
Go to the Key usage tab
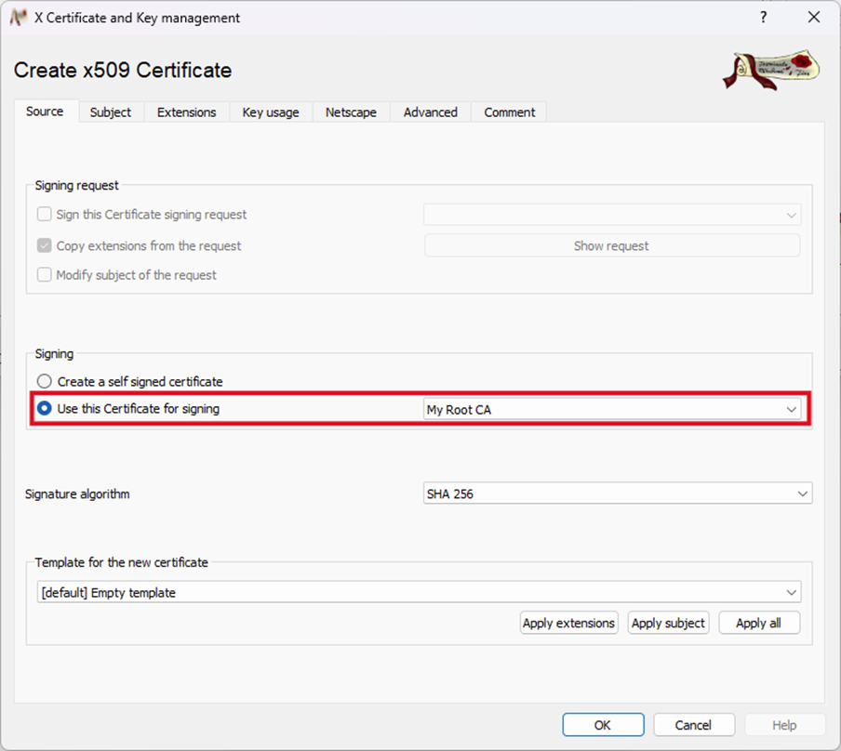click(271, 112)
